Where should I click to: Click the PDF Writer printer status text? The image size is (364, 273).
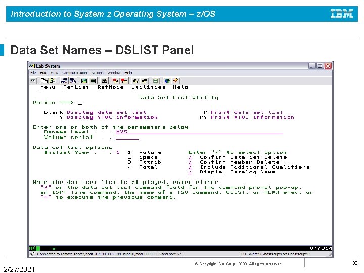[x=276, y=254]
